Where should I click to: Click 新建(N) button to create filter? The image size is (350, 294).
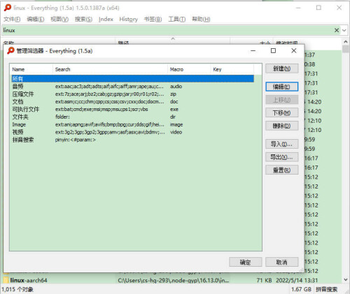click(x=281, y=68)
